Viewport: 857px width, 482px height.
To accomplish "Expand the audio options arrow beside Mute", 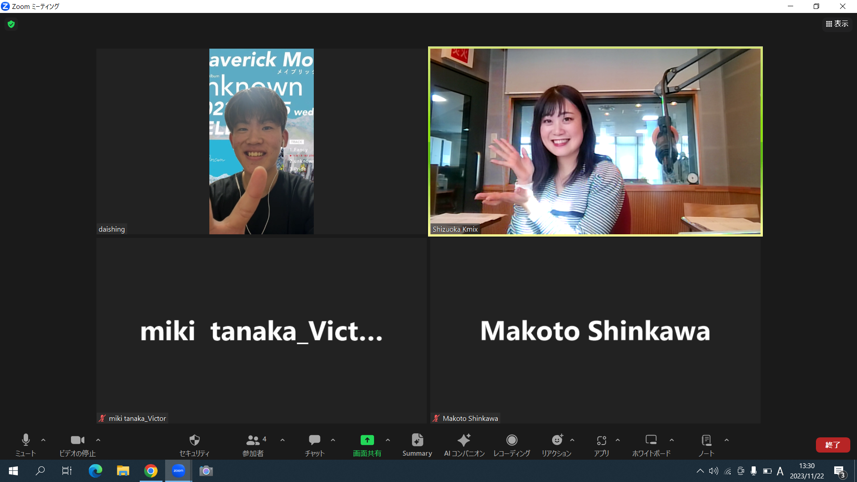I will (x=43, y=440).
